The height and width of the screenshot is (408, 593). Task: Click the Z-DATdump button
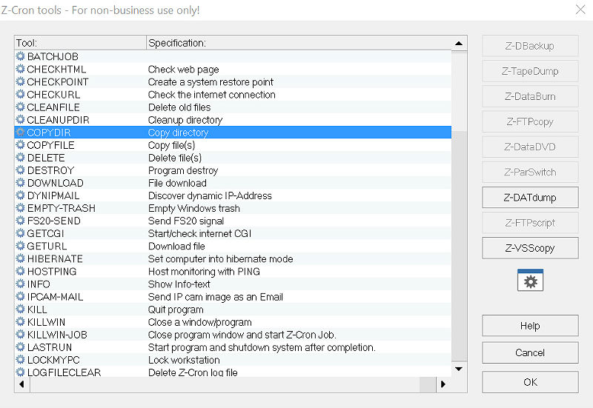[x=530, y=197]
